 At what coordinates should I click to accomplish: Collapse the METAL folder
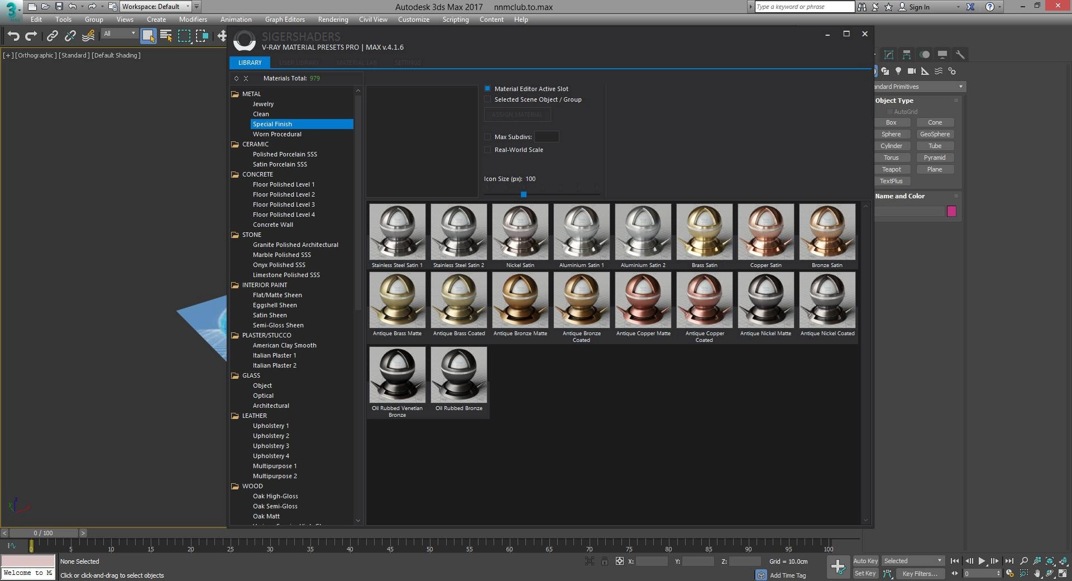coord(235,94)
